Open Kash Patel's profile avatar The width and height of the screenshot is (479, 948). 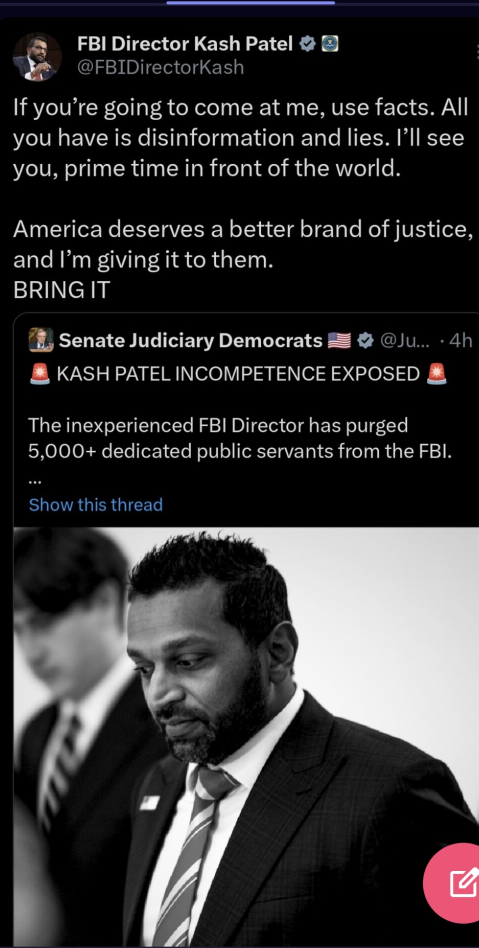click(x=37, y=57)
